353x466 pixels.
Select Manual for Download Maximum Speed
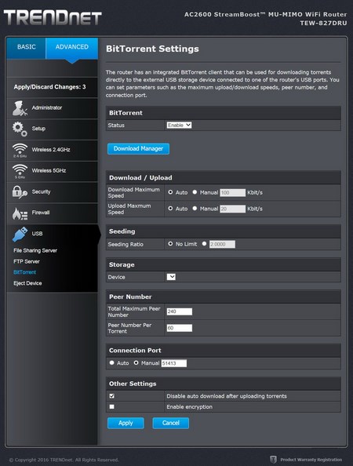[x=195, y=192]
